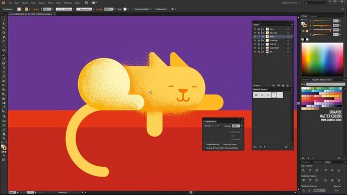Image resolution: width=347 pixels, height=195 pixels.
Task: Expand the Front Leg layer
Action: (263, 40)
